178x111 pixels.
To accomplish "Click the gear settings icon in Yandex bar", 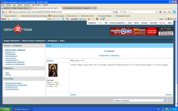I will [101, 19].
